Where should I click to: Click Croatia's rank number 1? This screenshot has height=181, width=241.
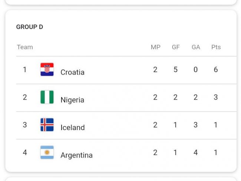pyautogui.click(x=25, y=70)
